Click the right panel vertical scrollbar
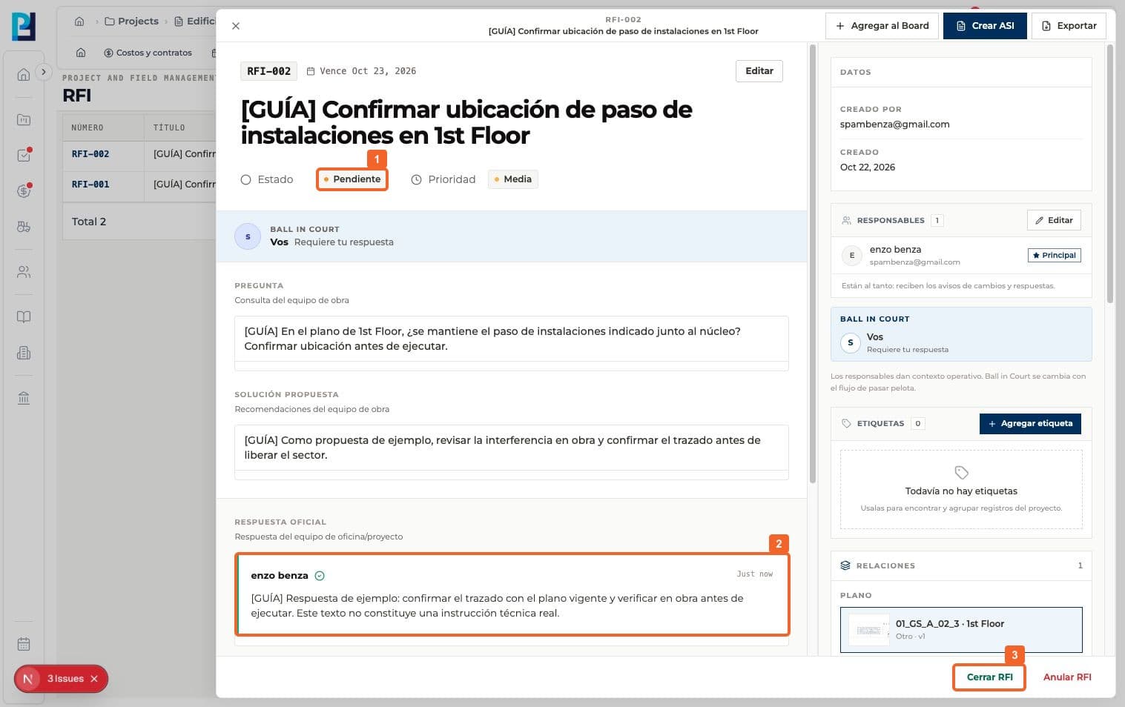Screen dimensions: 1125x707 point(1110,174)
